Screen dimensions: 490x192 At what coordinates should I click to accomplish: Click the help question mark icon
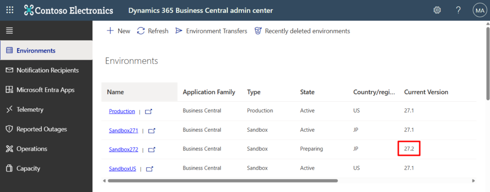click(458, 10)
